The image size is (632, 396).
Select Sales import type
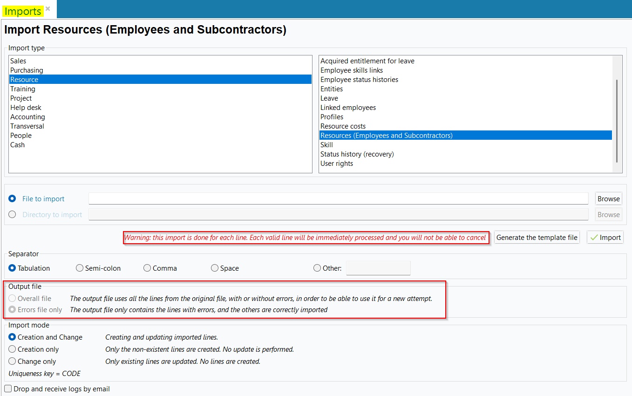pyautogui.click(x=19, y=61)
